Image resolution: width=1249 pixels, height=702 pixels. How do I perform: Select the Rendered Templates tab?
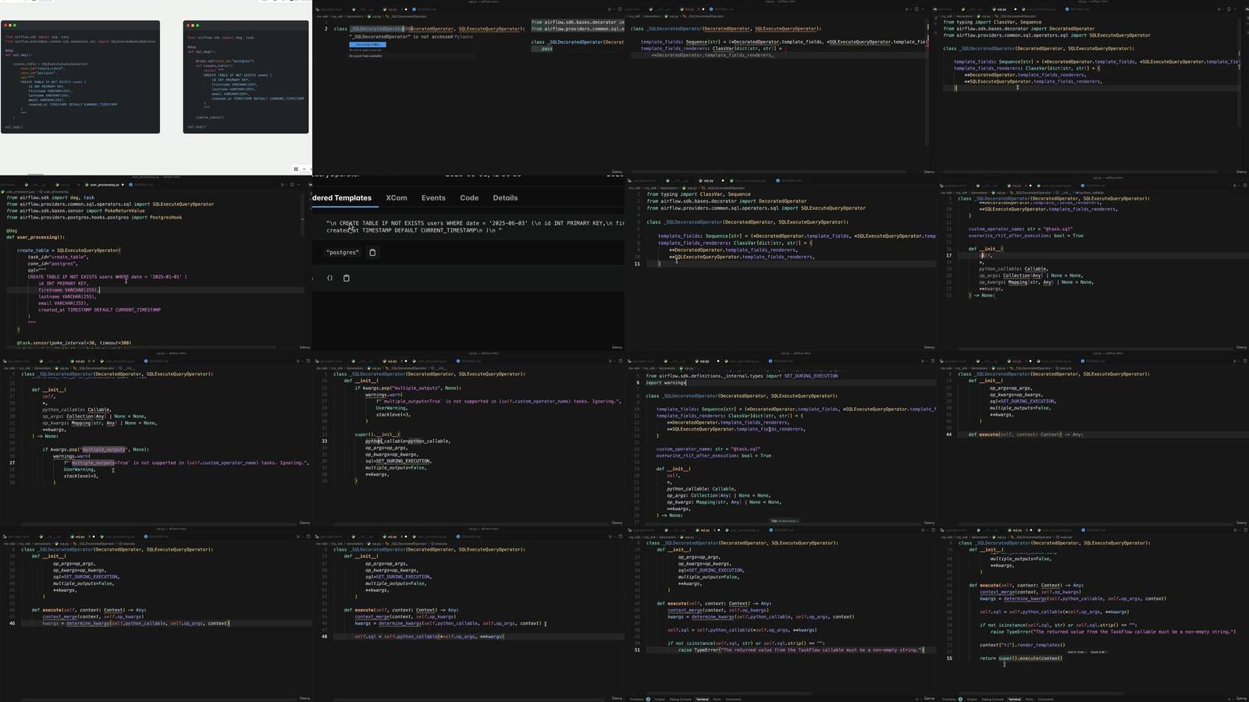point(342,198)
